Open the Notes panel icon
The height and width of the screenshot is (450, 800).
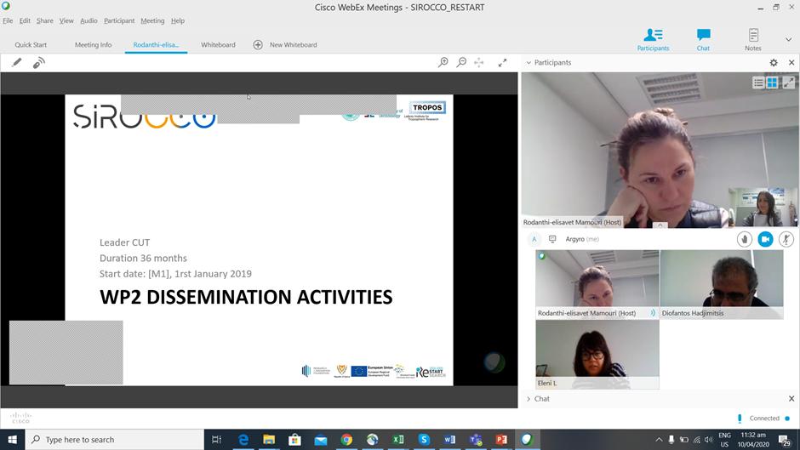click(x=753, y=38)
